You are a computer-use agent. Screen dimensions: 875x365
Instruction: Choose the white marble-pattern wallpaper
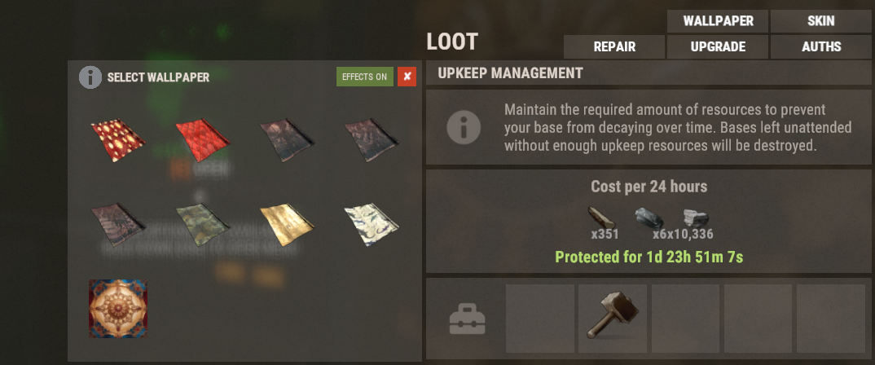[x=372, y=224]
